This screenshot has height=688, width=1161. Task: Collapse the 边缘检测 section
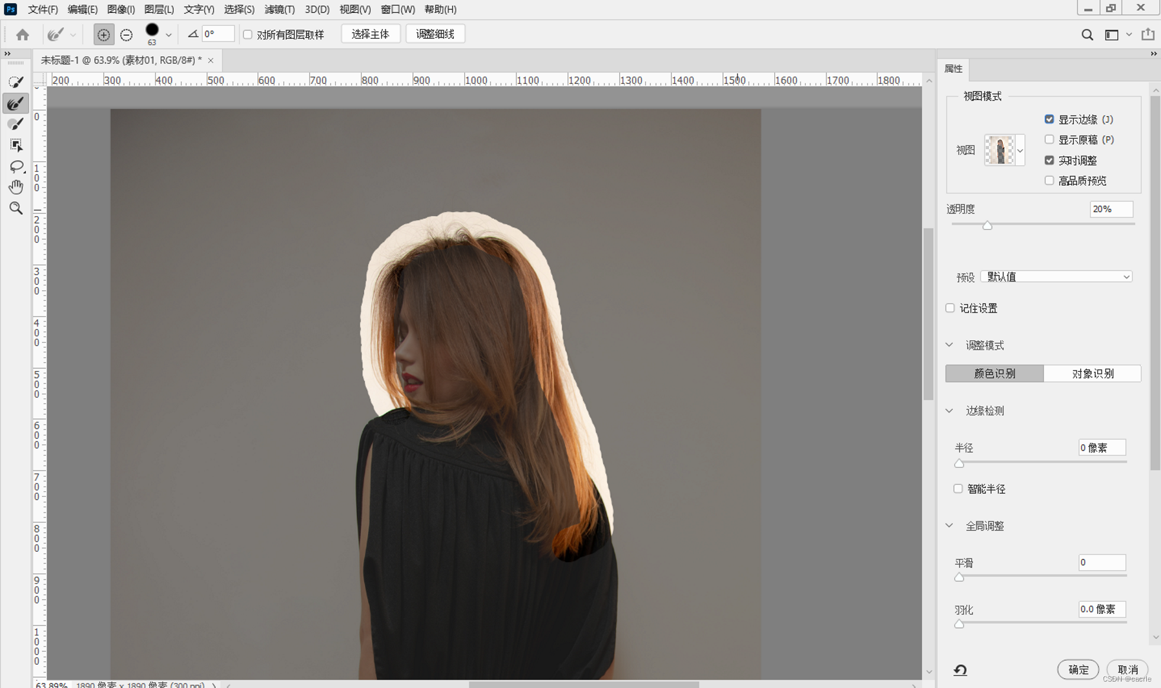tap(949, 411)
